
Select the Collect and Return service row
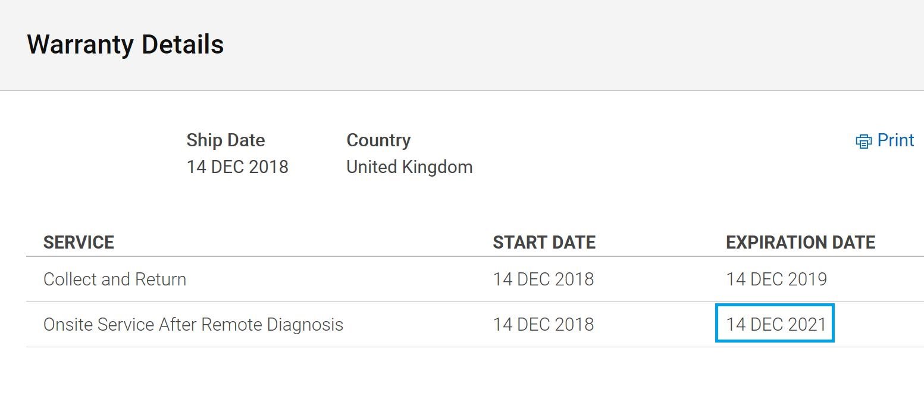click(x=475, y=279)
